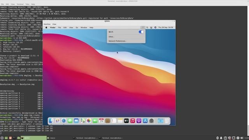This screenshot has height=140, width=249.
Task: Open the Apple logo menu
Action: click(46, 28)
